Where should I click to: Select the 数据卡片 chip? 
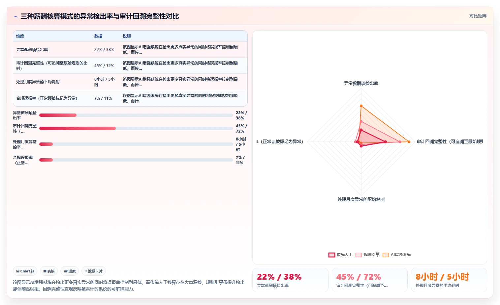click(94, 271)
